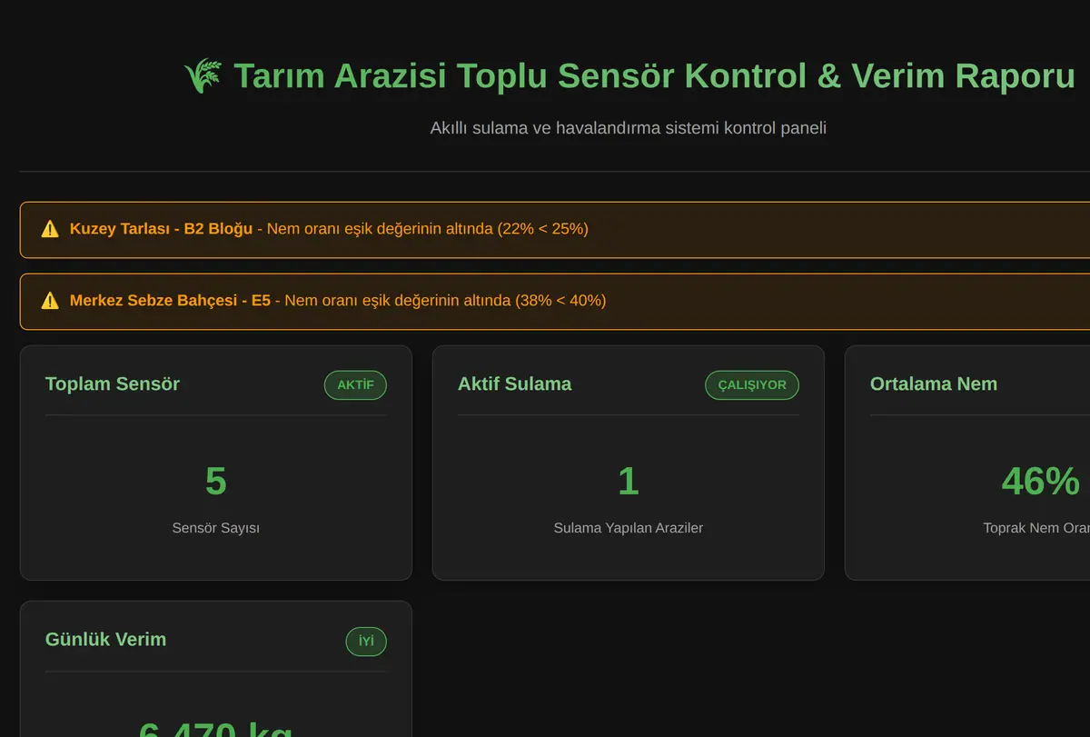Click the Aktif Sulama card heading
The image size is (1090, 737).
click(x=515, y=384)
